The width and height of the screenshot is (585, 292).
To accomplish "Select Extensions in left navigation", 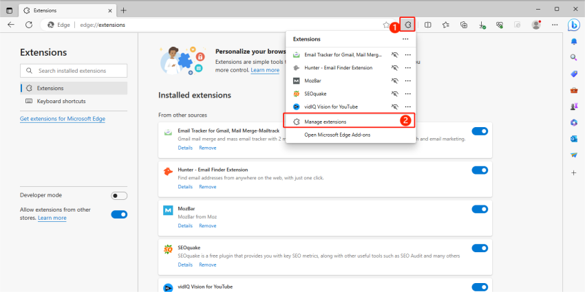I will coord(74,88).
